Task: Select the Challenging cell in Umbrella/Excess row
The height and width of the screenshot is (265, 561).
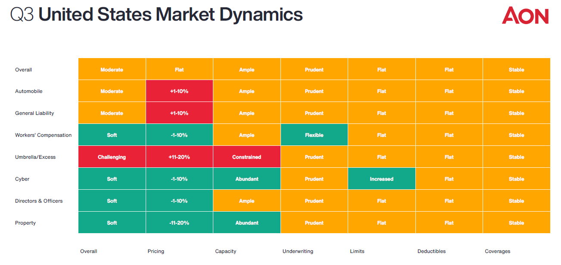Action: tap(112, 157)
